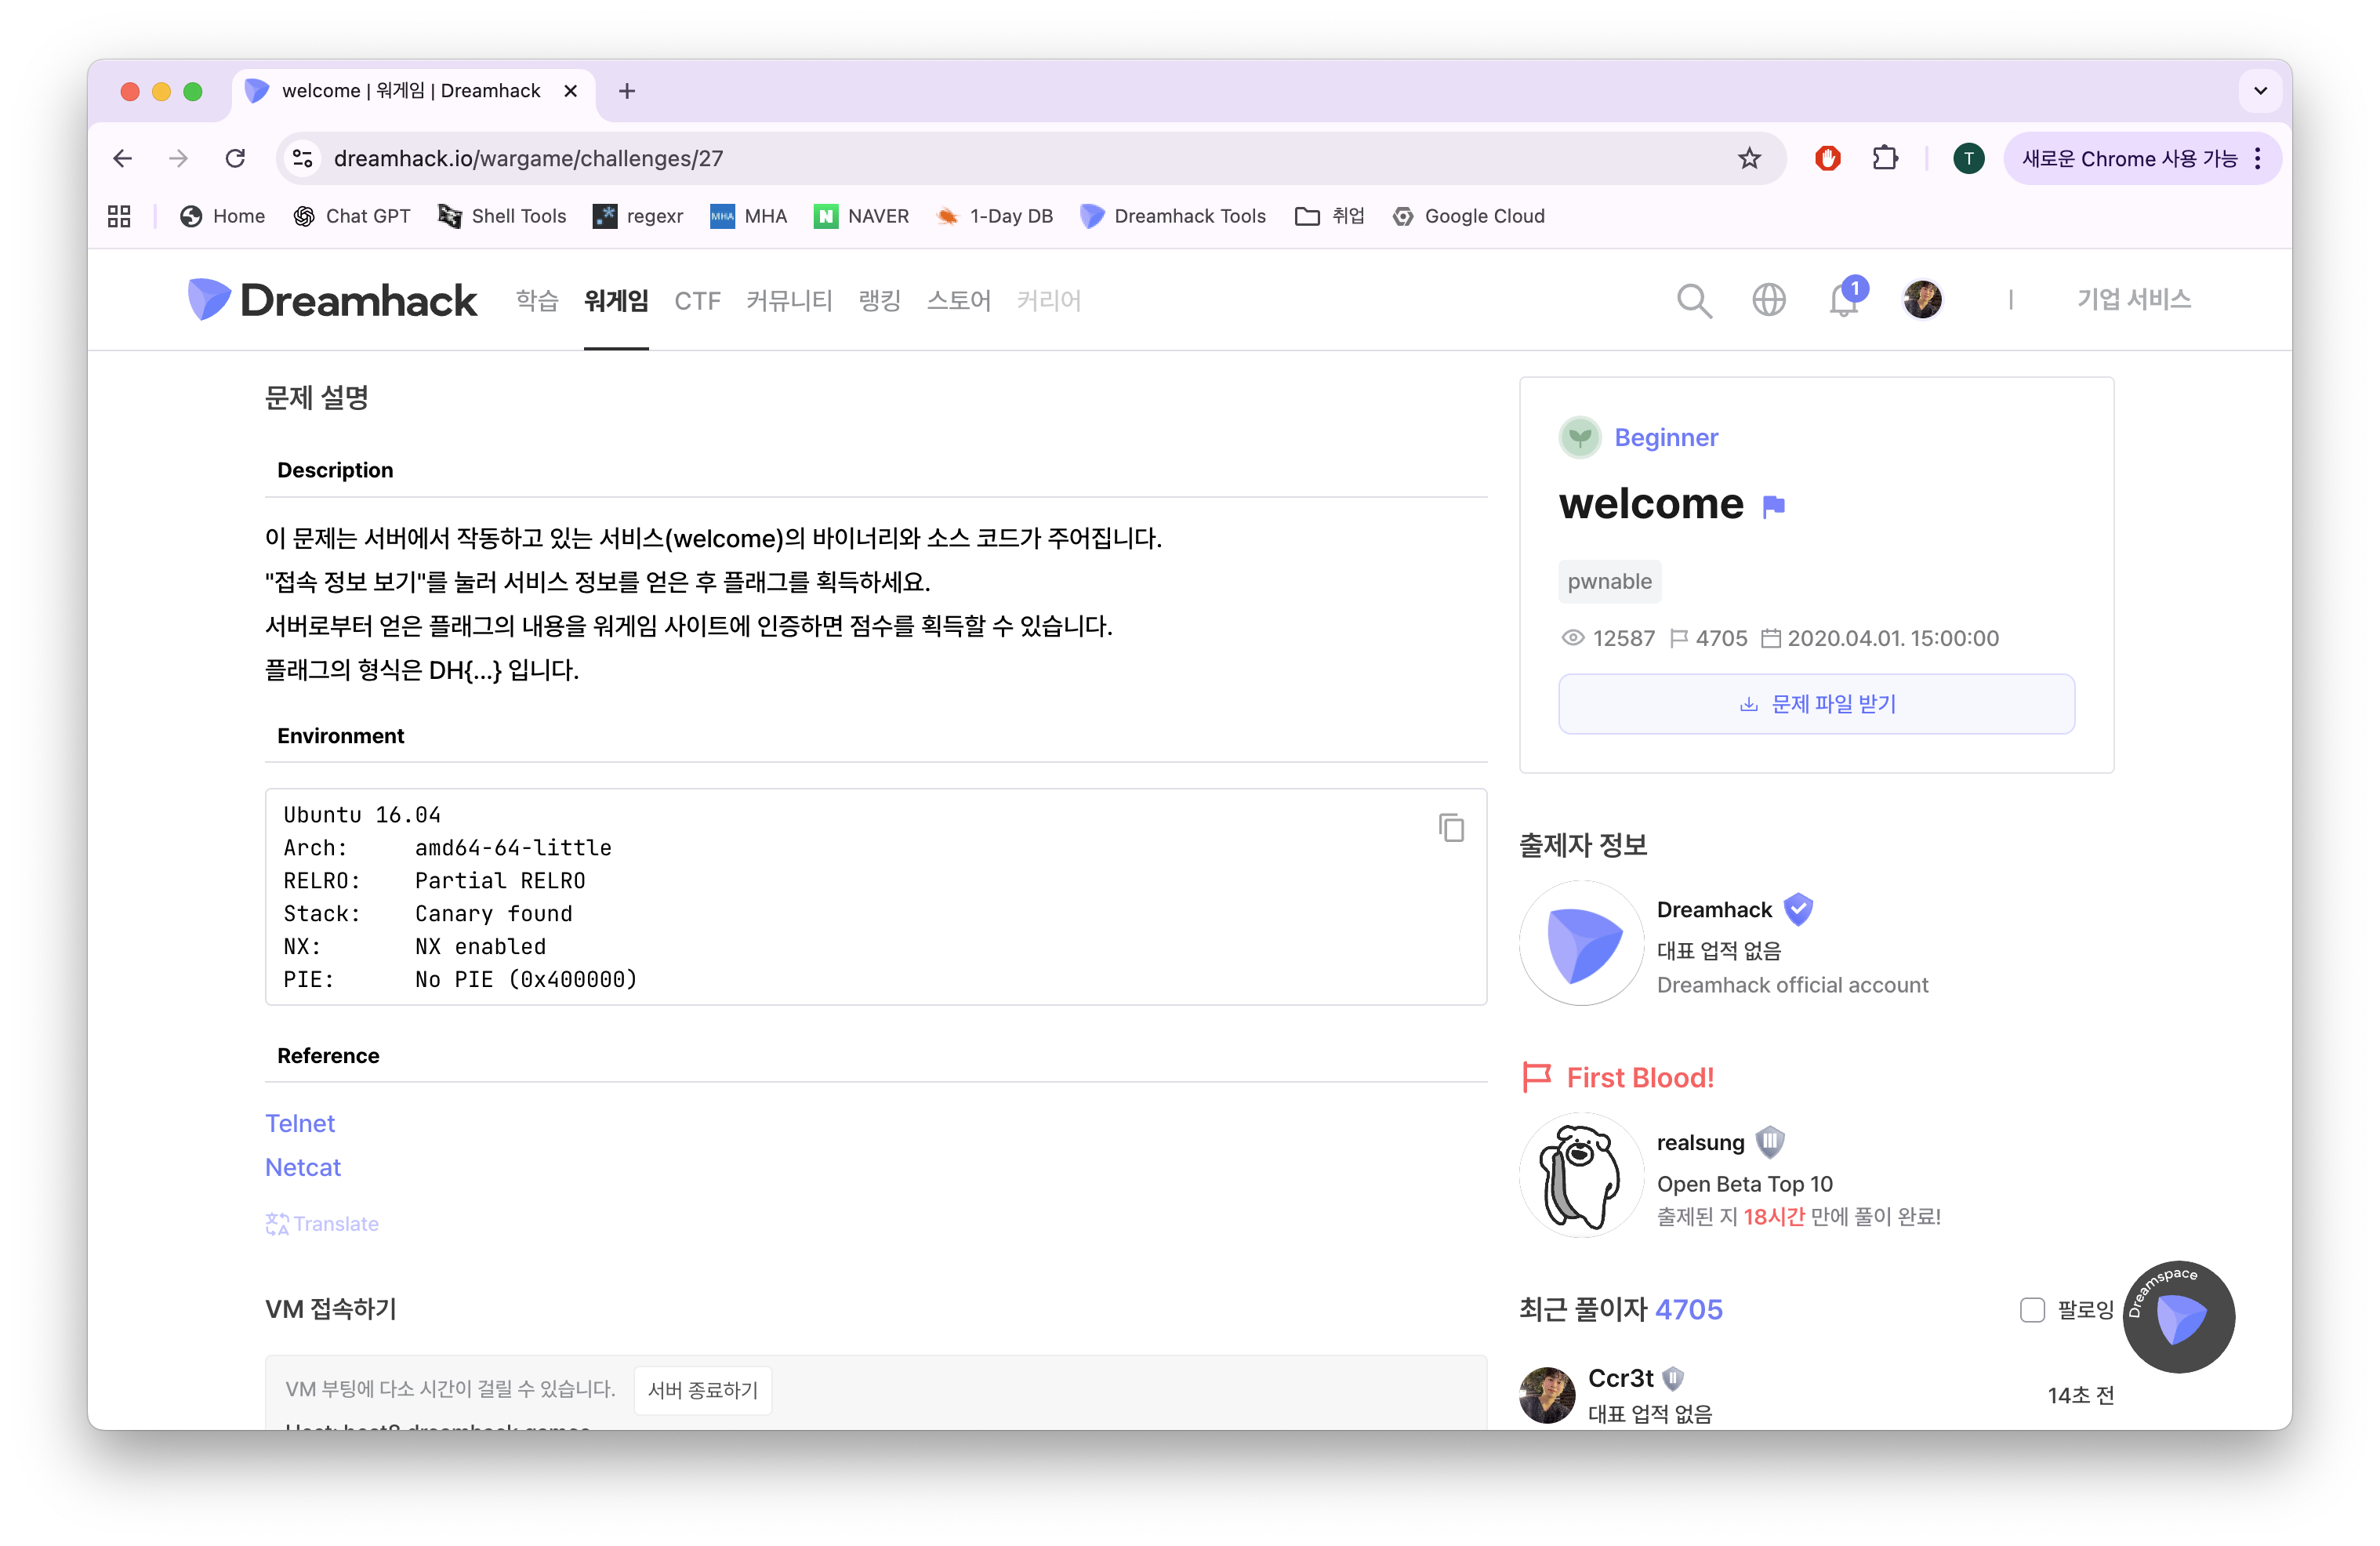The width and height of the screenshot is (2380, 1546).
Task: Open Chrome three-dot menu
Action: 2258,158
